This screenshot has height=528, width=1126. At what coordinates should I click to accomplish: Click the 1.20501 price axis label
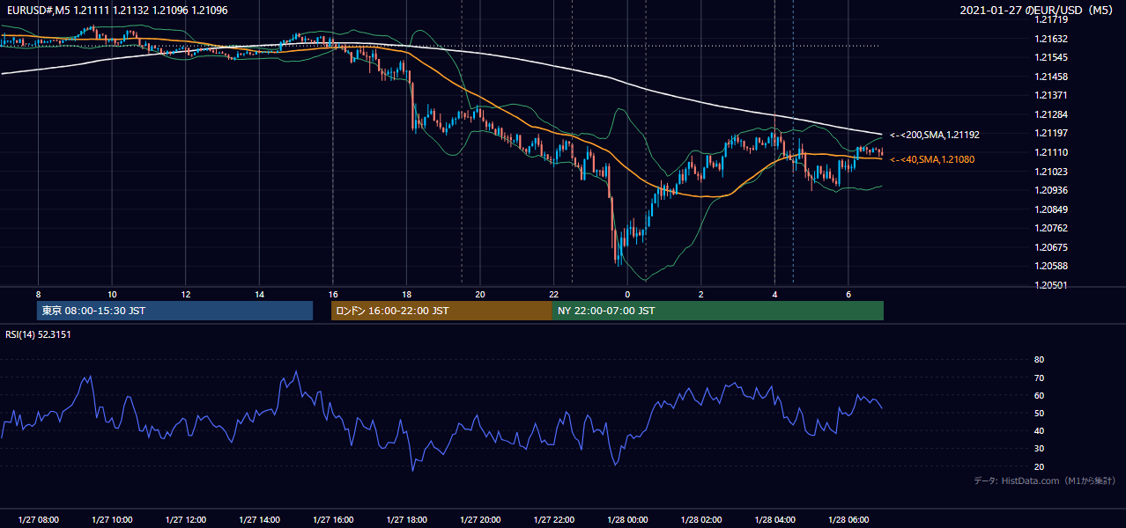(x=1051, y=285)
